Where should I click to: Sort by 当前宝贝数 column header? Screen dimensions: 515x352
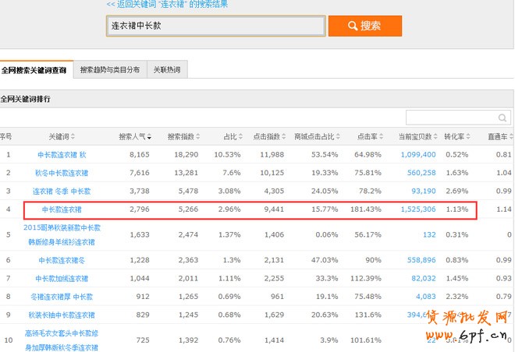point(415,136)
